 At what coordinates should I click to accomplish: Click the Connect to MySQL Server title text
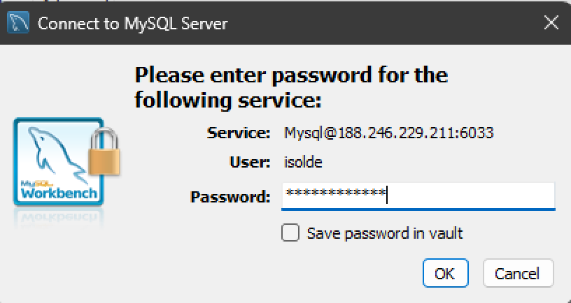tap(132, 24)
